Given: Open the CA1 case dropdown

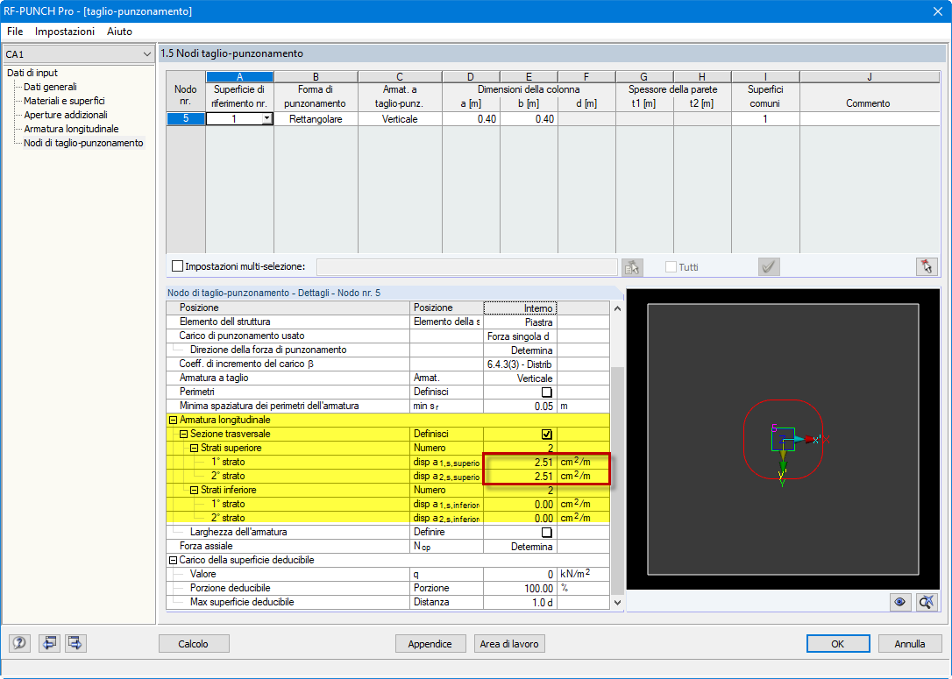Looking at the screenshot, I should [x=146, y=54].
